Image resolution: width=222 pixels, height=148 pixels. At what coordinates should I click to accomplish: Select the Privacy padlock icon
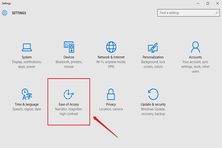tap(111, 94)
